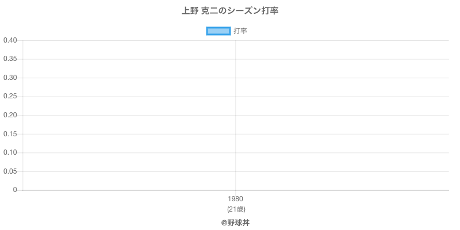Image resolution: width=460 pixels, height=230 pixels.
Task: Click the 0.20 y-axis label
Action: tap(10, 115)
